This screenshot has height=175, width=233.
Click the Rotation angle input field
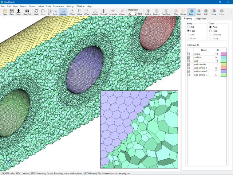tap(131, 13)
